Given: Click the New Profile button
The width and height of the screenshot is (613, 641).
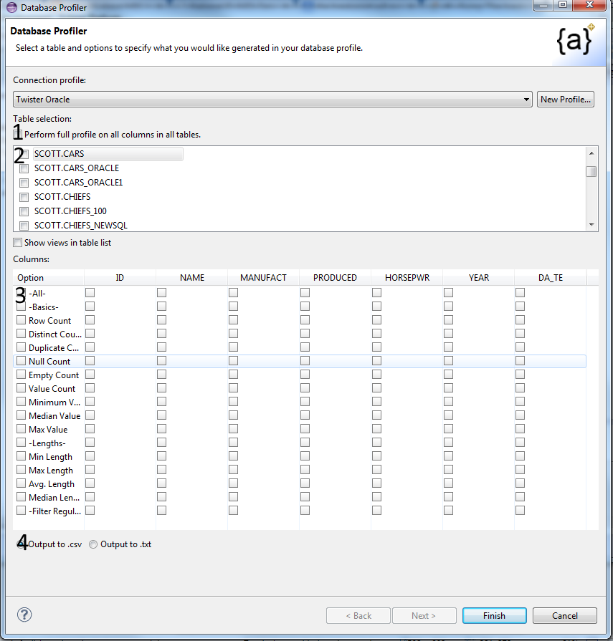Looking at the screenshot, I should (x=565, y=99).
